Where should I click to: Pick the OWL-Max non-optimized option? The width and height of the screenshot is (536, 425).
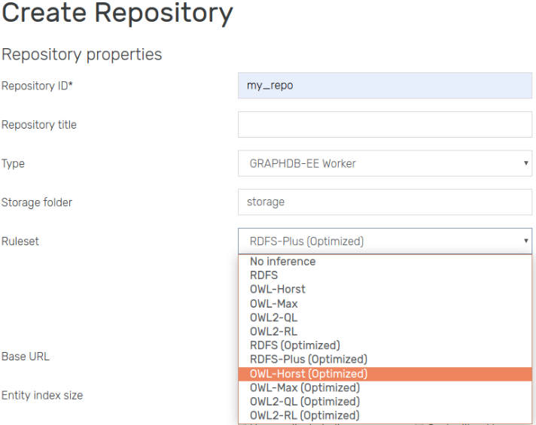[385, 303]
